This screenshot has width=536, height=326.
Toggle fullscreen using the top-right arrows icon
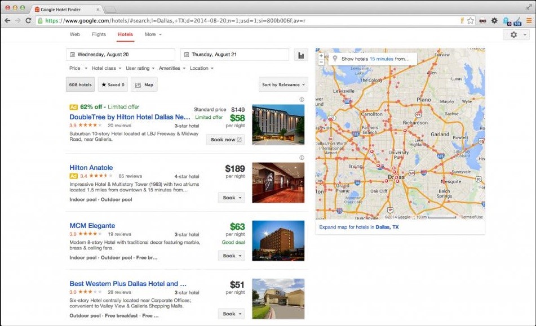529,7
